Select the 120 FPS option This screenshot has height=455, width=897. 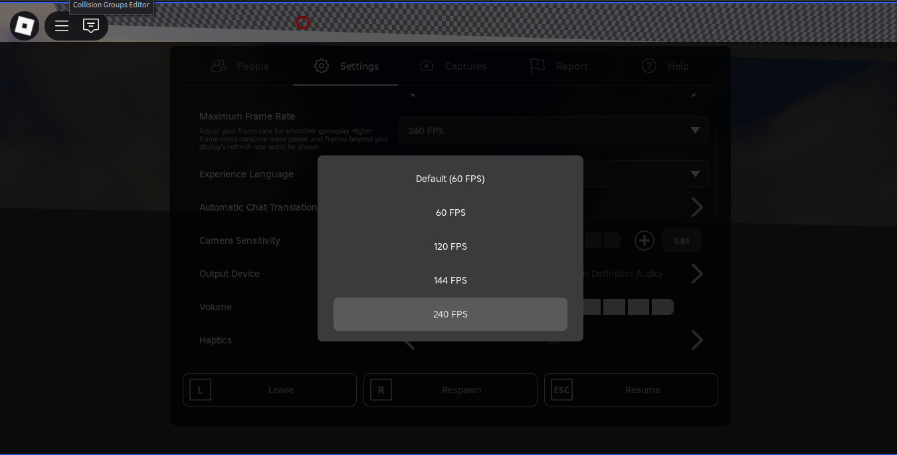[450, 246]
